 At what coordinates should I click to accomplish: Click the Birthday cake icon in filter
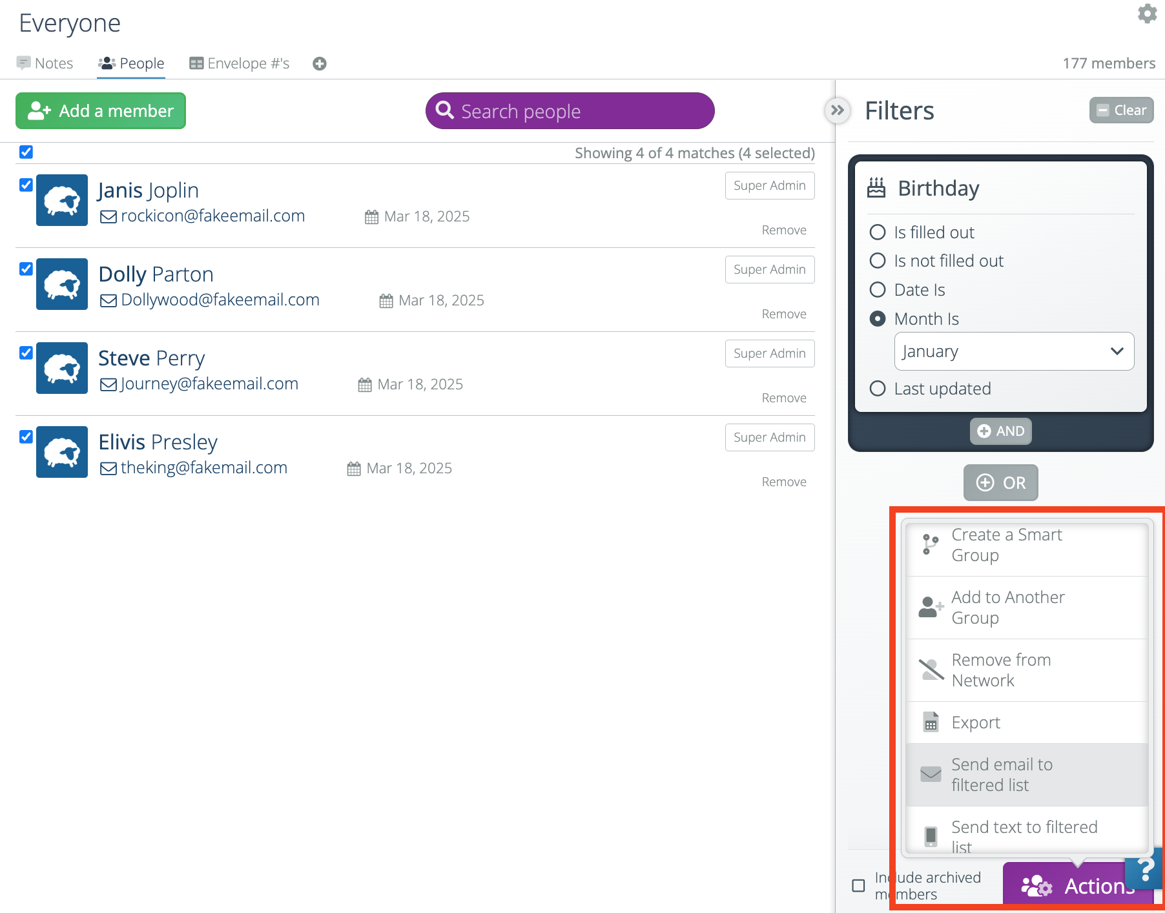click(x=876, y=187)
